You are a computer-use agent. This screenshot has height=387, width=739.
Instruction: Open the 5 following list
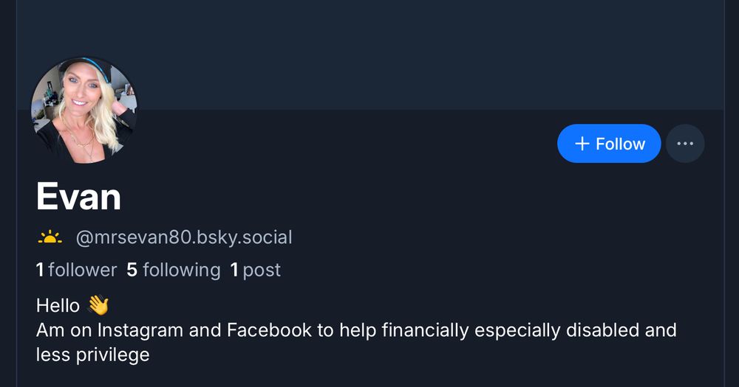[x=174, y=270]
